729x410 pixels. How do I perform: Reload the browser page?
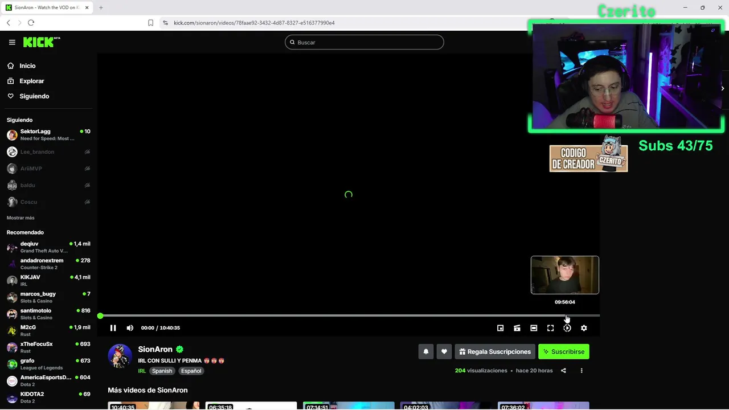coord(31,23)
